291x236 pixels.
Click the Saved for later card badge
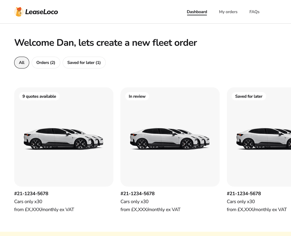point(249,96)
